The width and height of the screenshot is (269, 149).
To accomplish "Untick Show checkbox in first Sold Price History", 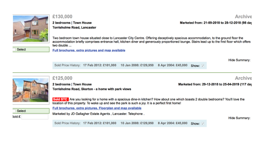I will tap(203, 66).
